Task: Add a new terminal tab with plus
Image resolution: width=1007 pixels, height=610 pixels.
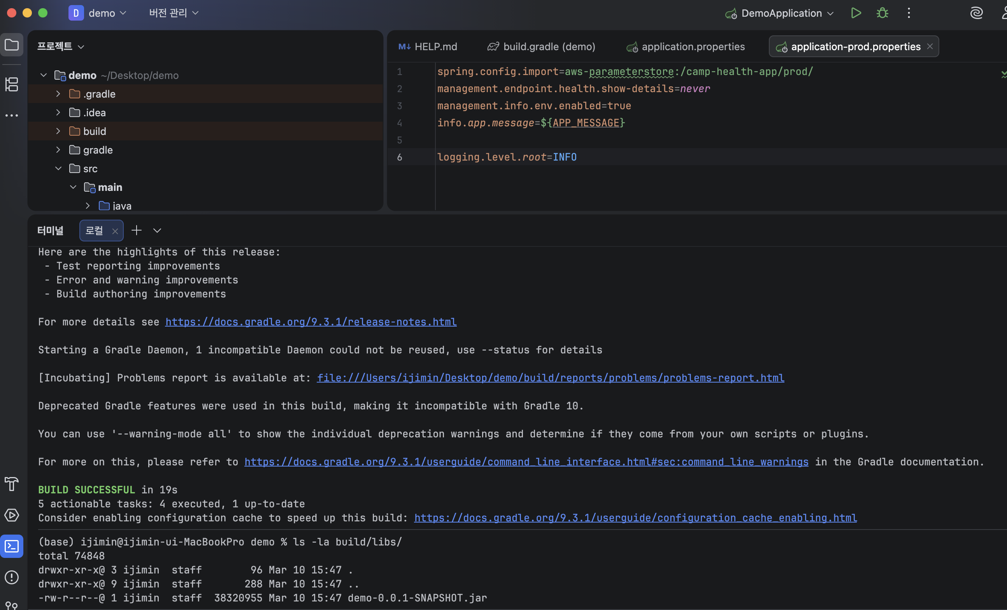Action: click(x=137, y=230)
